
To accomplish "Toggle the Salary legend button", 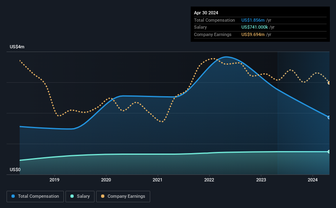I will click(80, 197).
